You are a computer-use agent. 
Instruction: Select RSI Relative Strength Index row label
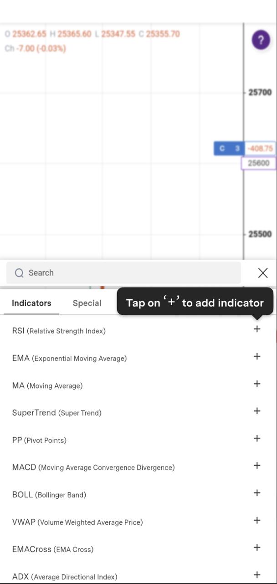59,331
